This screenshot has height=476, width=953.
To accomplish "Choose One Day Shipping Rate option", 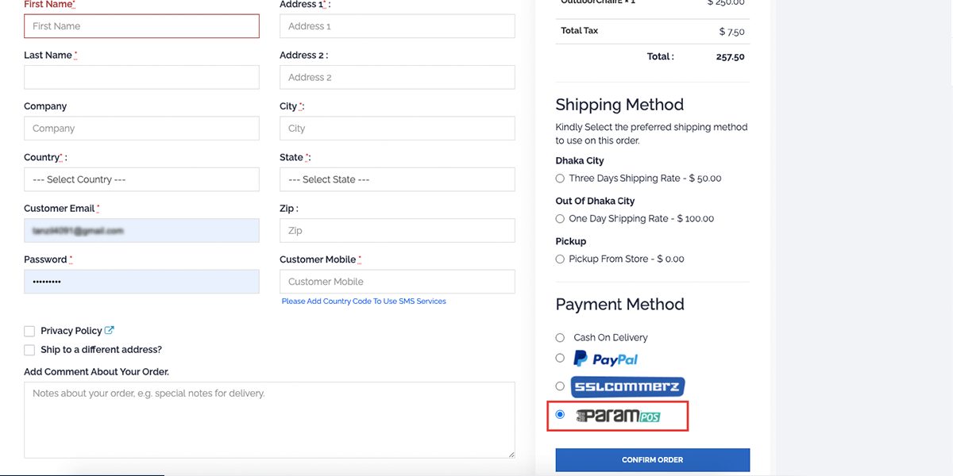I will click(560, 219).
